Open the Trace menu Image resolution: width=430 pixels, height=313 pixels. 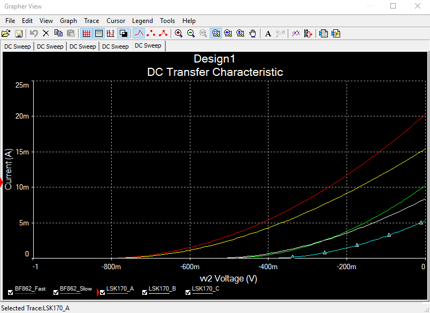91,21
